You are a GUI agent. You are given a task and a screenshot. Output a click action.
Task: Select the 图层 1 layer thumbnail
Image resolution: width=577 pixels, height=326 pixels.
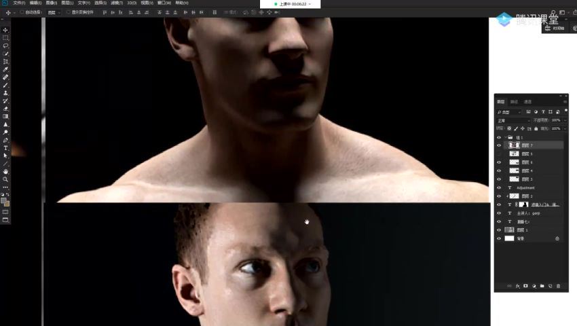tap(509, 230)
